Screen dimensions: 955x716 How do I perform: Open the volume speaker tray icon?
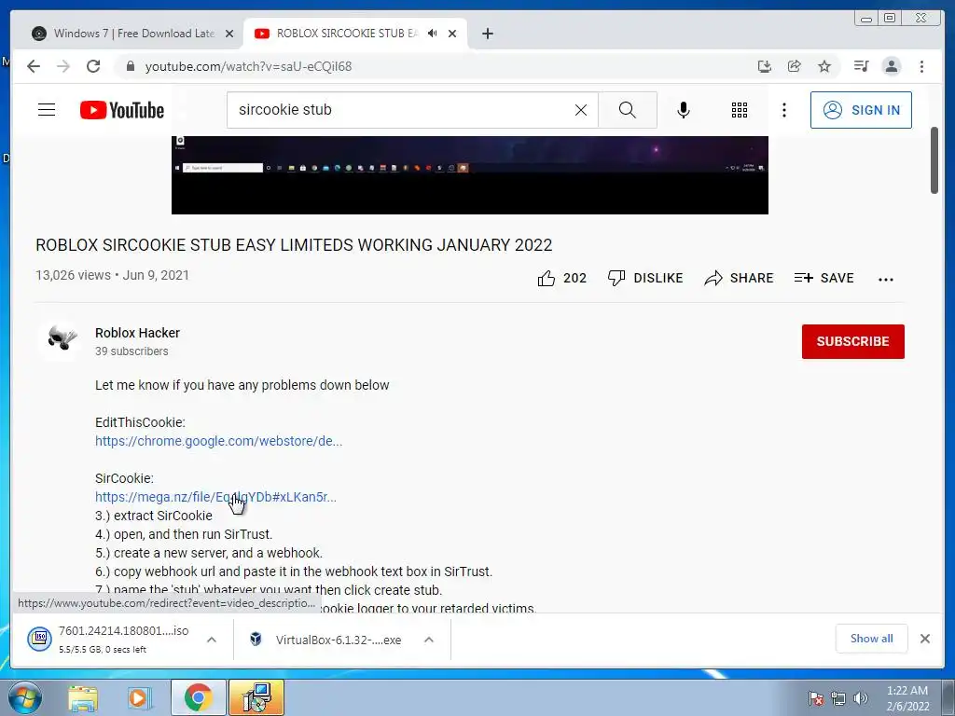pos(860,698)
